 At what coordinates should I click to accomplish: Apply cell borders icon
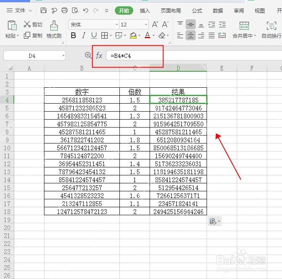104,36
